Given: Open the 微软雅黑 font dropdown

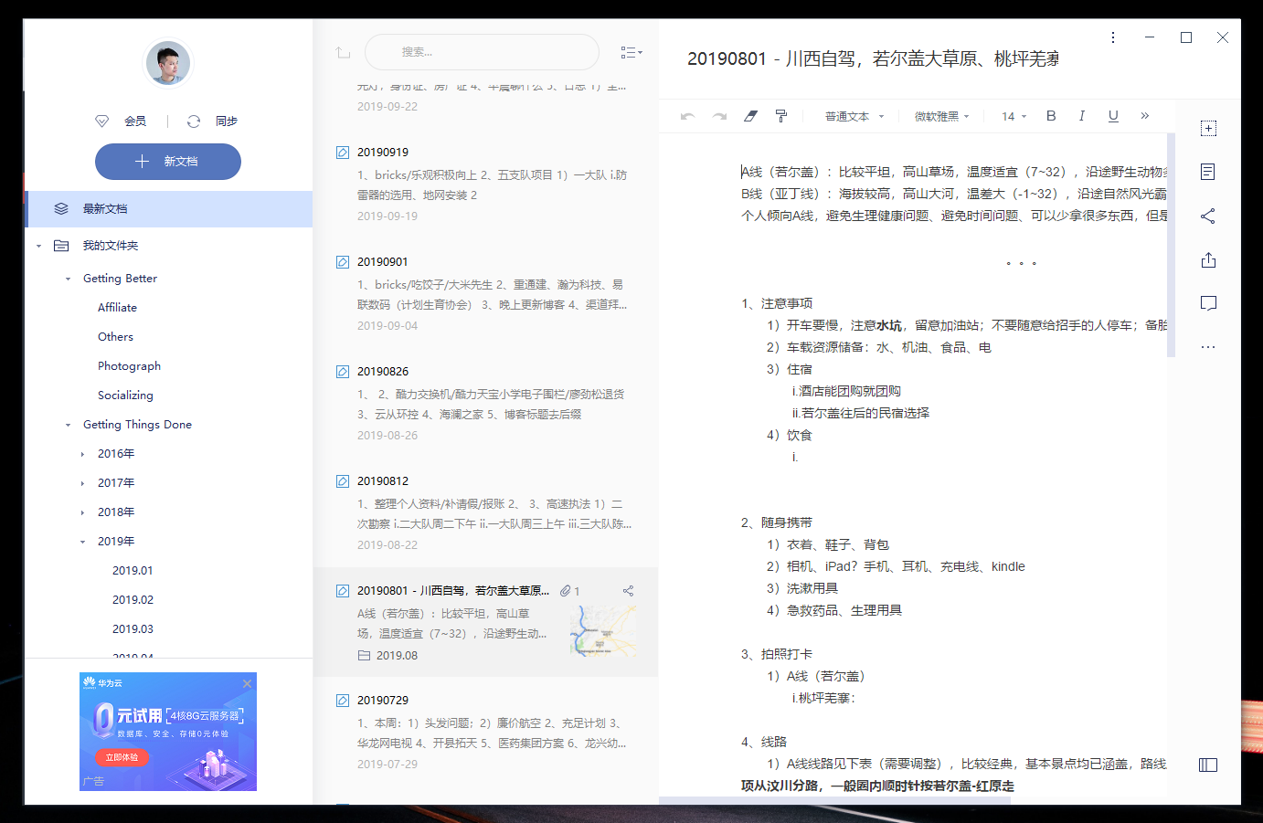Looking at the screenshot, I should 941,116.
